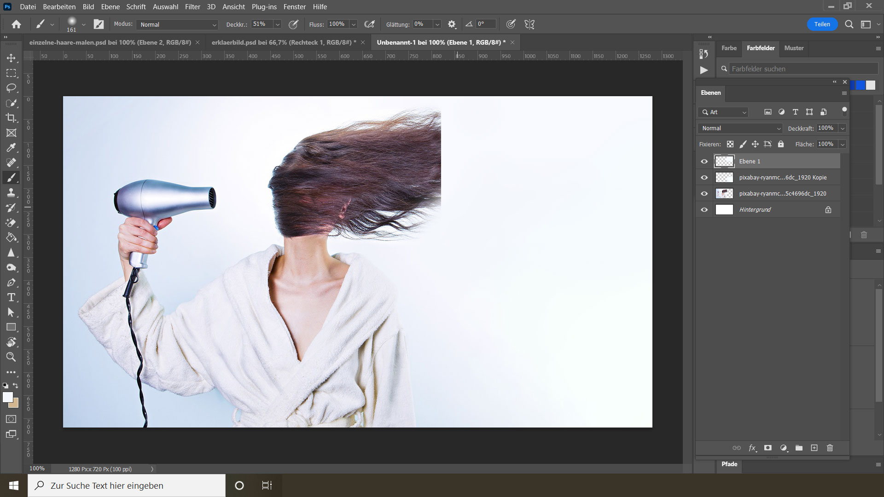Select the Crop tool

11,118
